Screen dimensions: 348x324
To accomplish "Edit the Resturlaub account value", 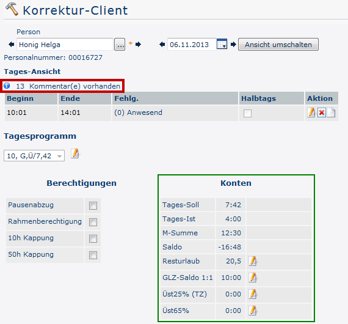I will (253, 261).
